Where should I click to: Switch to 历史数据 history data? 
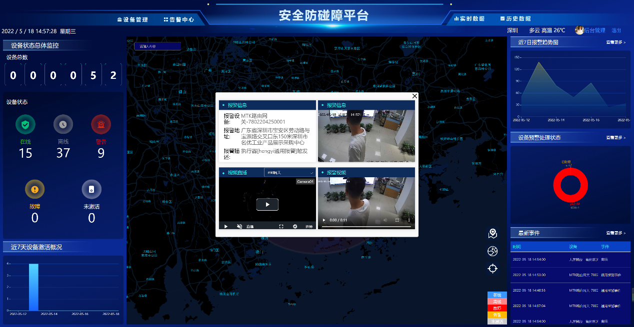pos(515,18)
